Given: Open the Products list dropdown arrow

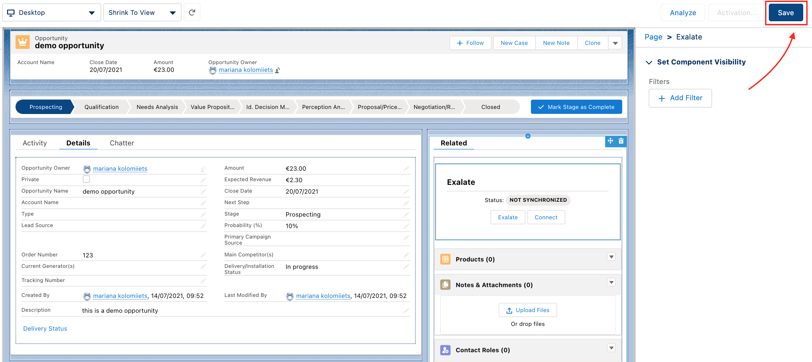Looking at the screenshot, I should click(x=611, y=257).
